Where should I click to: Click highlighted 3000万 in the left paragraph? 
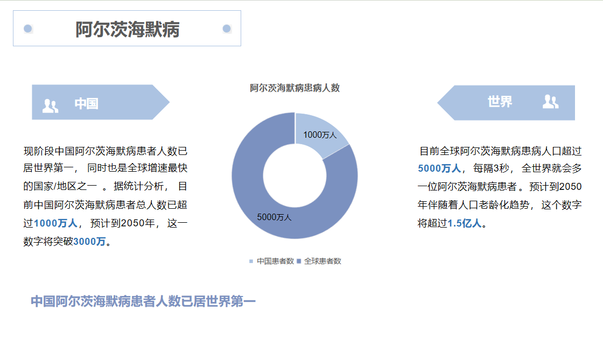[89, 242]
